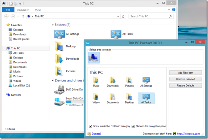Click Restore Defaults button
The image size is (208, 139).
[185, 86]
